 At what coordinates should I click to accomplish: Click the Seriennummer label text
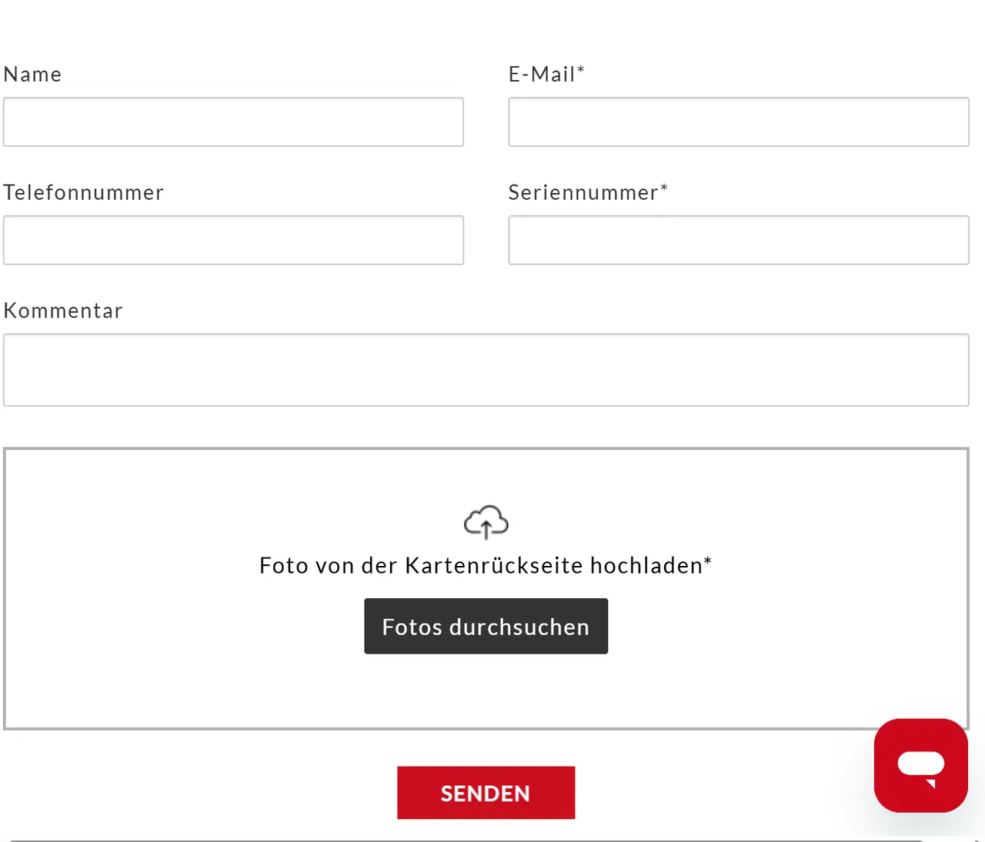pyautogui.click(x=583, y=192)
